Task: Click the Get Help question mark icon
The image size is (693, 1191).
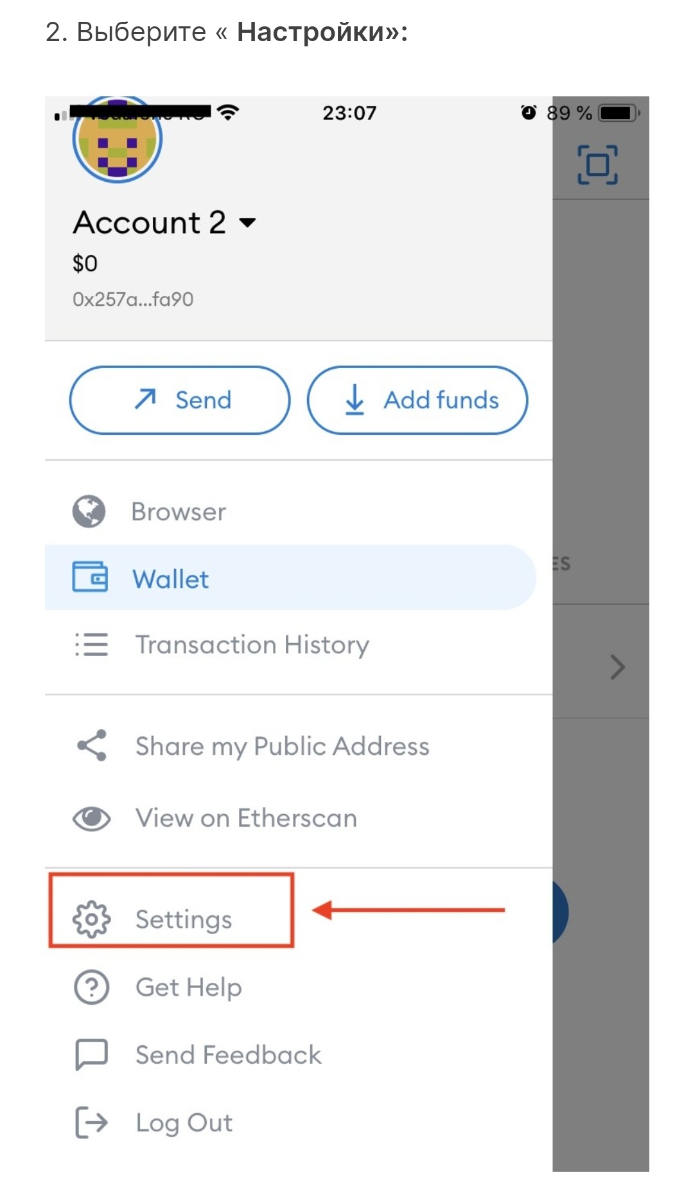Action: tap(91, 987)
